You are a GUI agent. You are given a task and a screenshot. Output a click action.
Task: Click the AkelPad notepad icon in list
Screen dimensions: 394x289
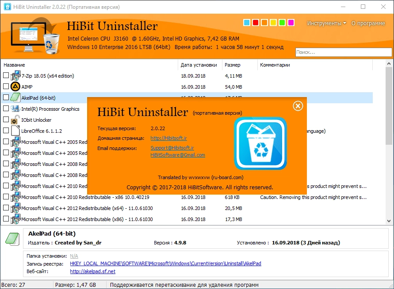[15, 98]
